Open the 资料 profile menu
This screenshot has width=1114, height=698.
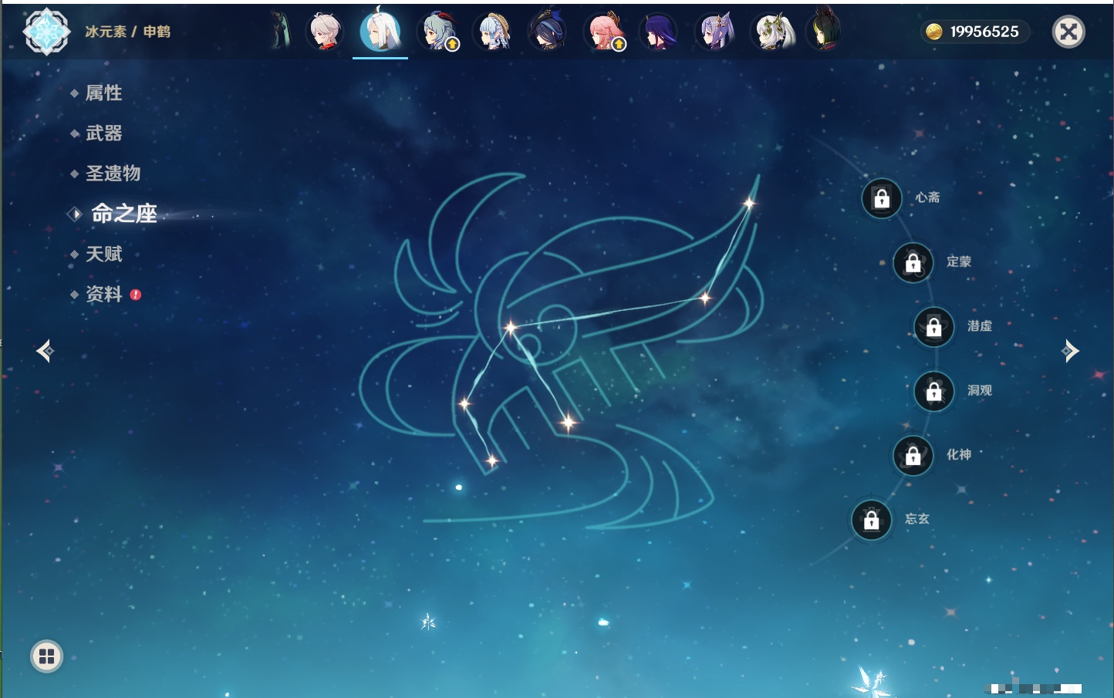[x=103, y=294]
